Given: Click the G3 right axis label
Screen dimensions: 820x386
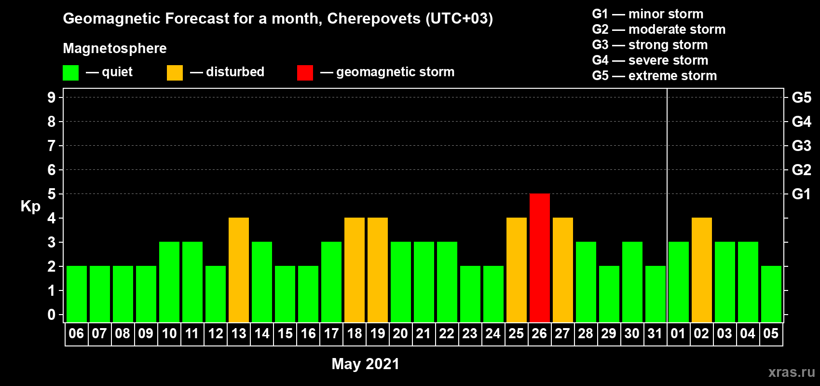Looking at the screenshot, I should pyautogui.click(x=802, y=146).
